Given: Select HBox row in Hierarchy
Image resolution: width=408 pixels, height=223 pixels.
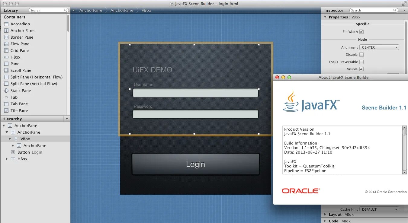Looking at the screenshot, I should (35, 159).
